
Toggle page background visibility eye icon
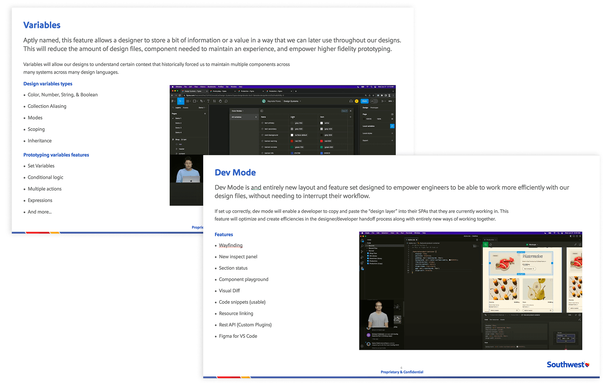392,119
